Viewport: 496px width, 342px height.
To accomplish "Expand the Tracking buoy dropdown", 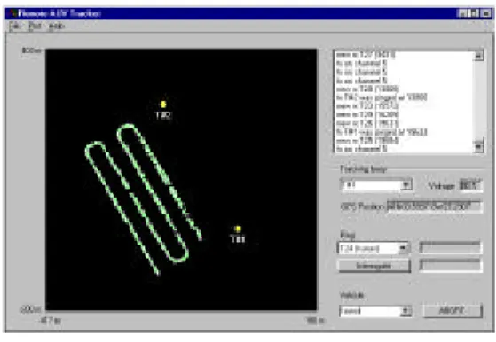I will tap(405, 184).
